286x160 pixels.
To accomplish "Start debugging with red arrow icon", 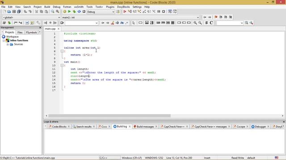I will click(x=125, y=12).
